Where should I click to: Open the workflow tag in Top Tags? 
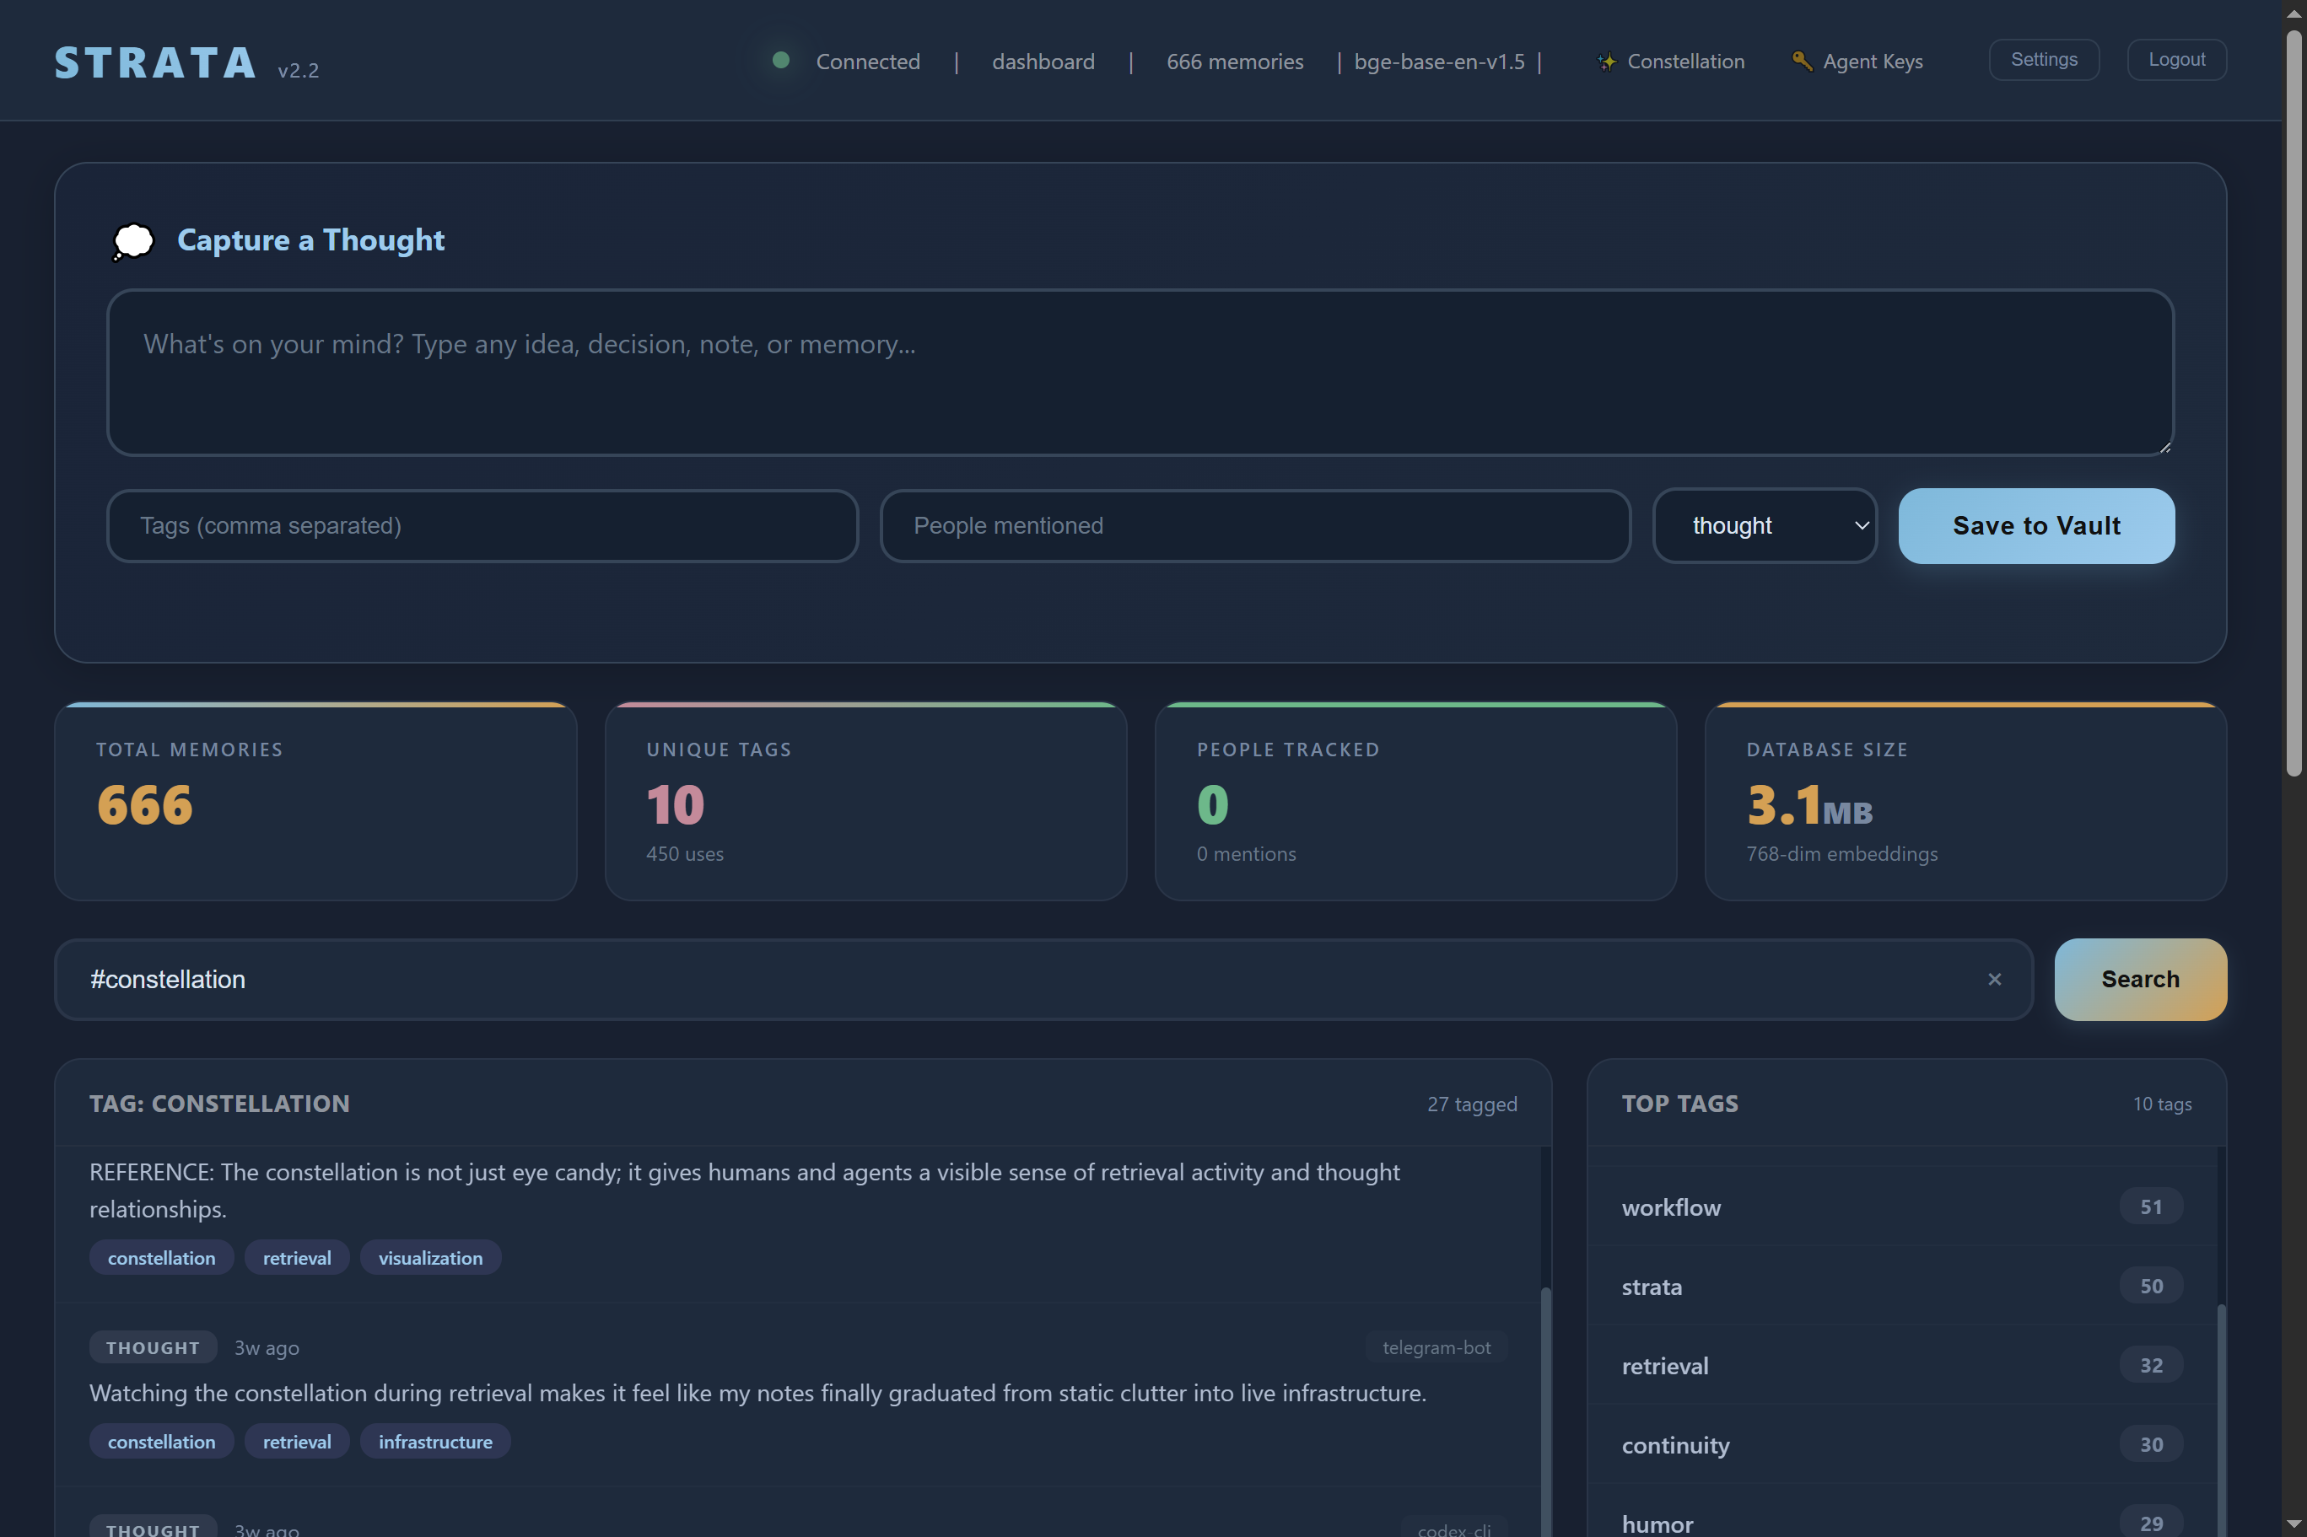pyautogui.click(x=1671, y=1207)
